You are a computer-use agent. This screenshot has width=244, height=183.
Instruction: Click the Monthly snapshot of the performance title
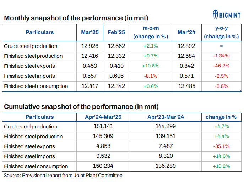tap(76, 18)
